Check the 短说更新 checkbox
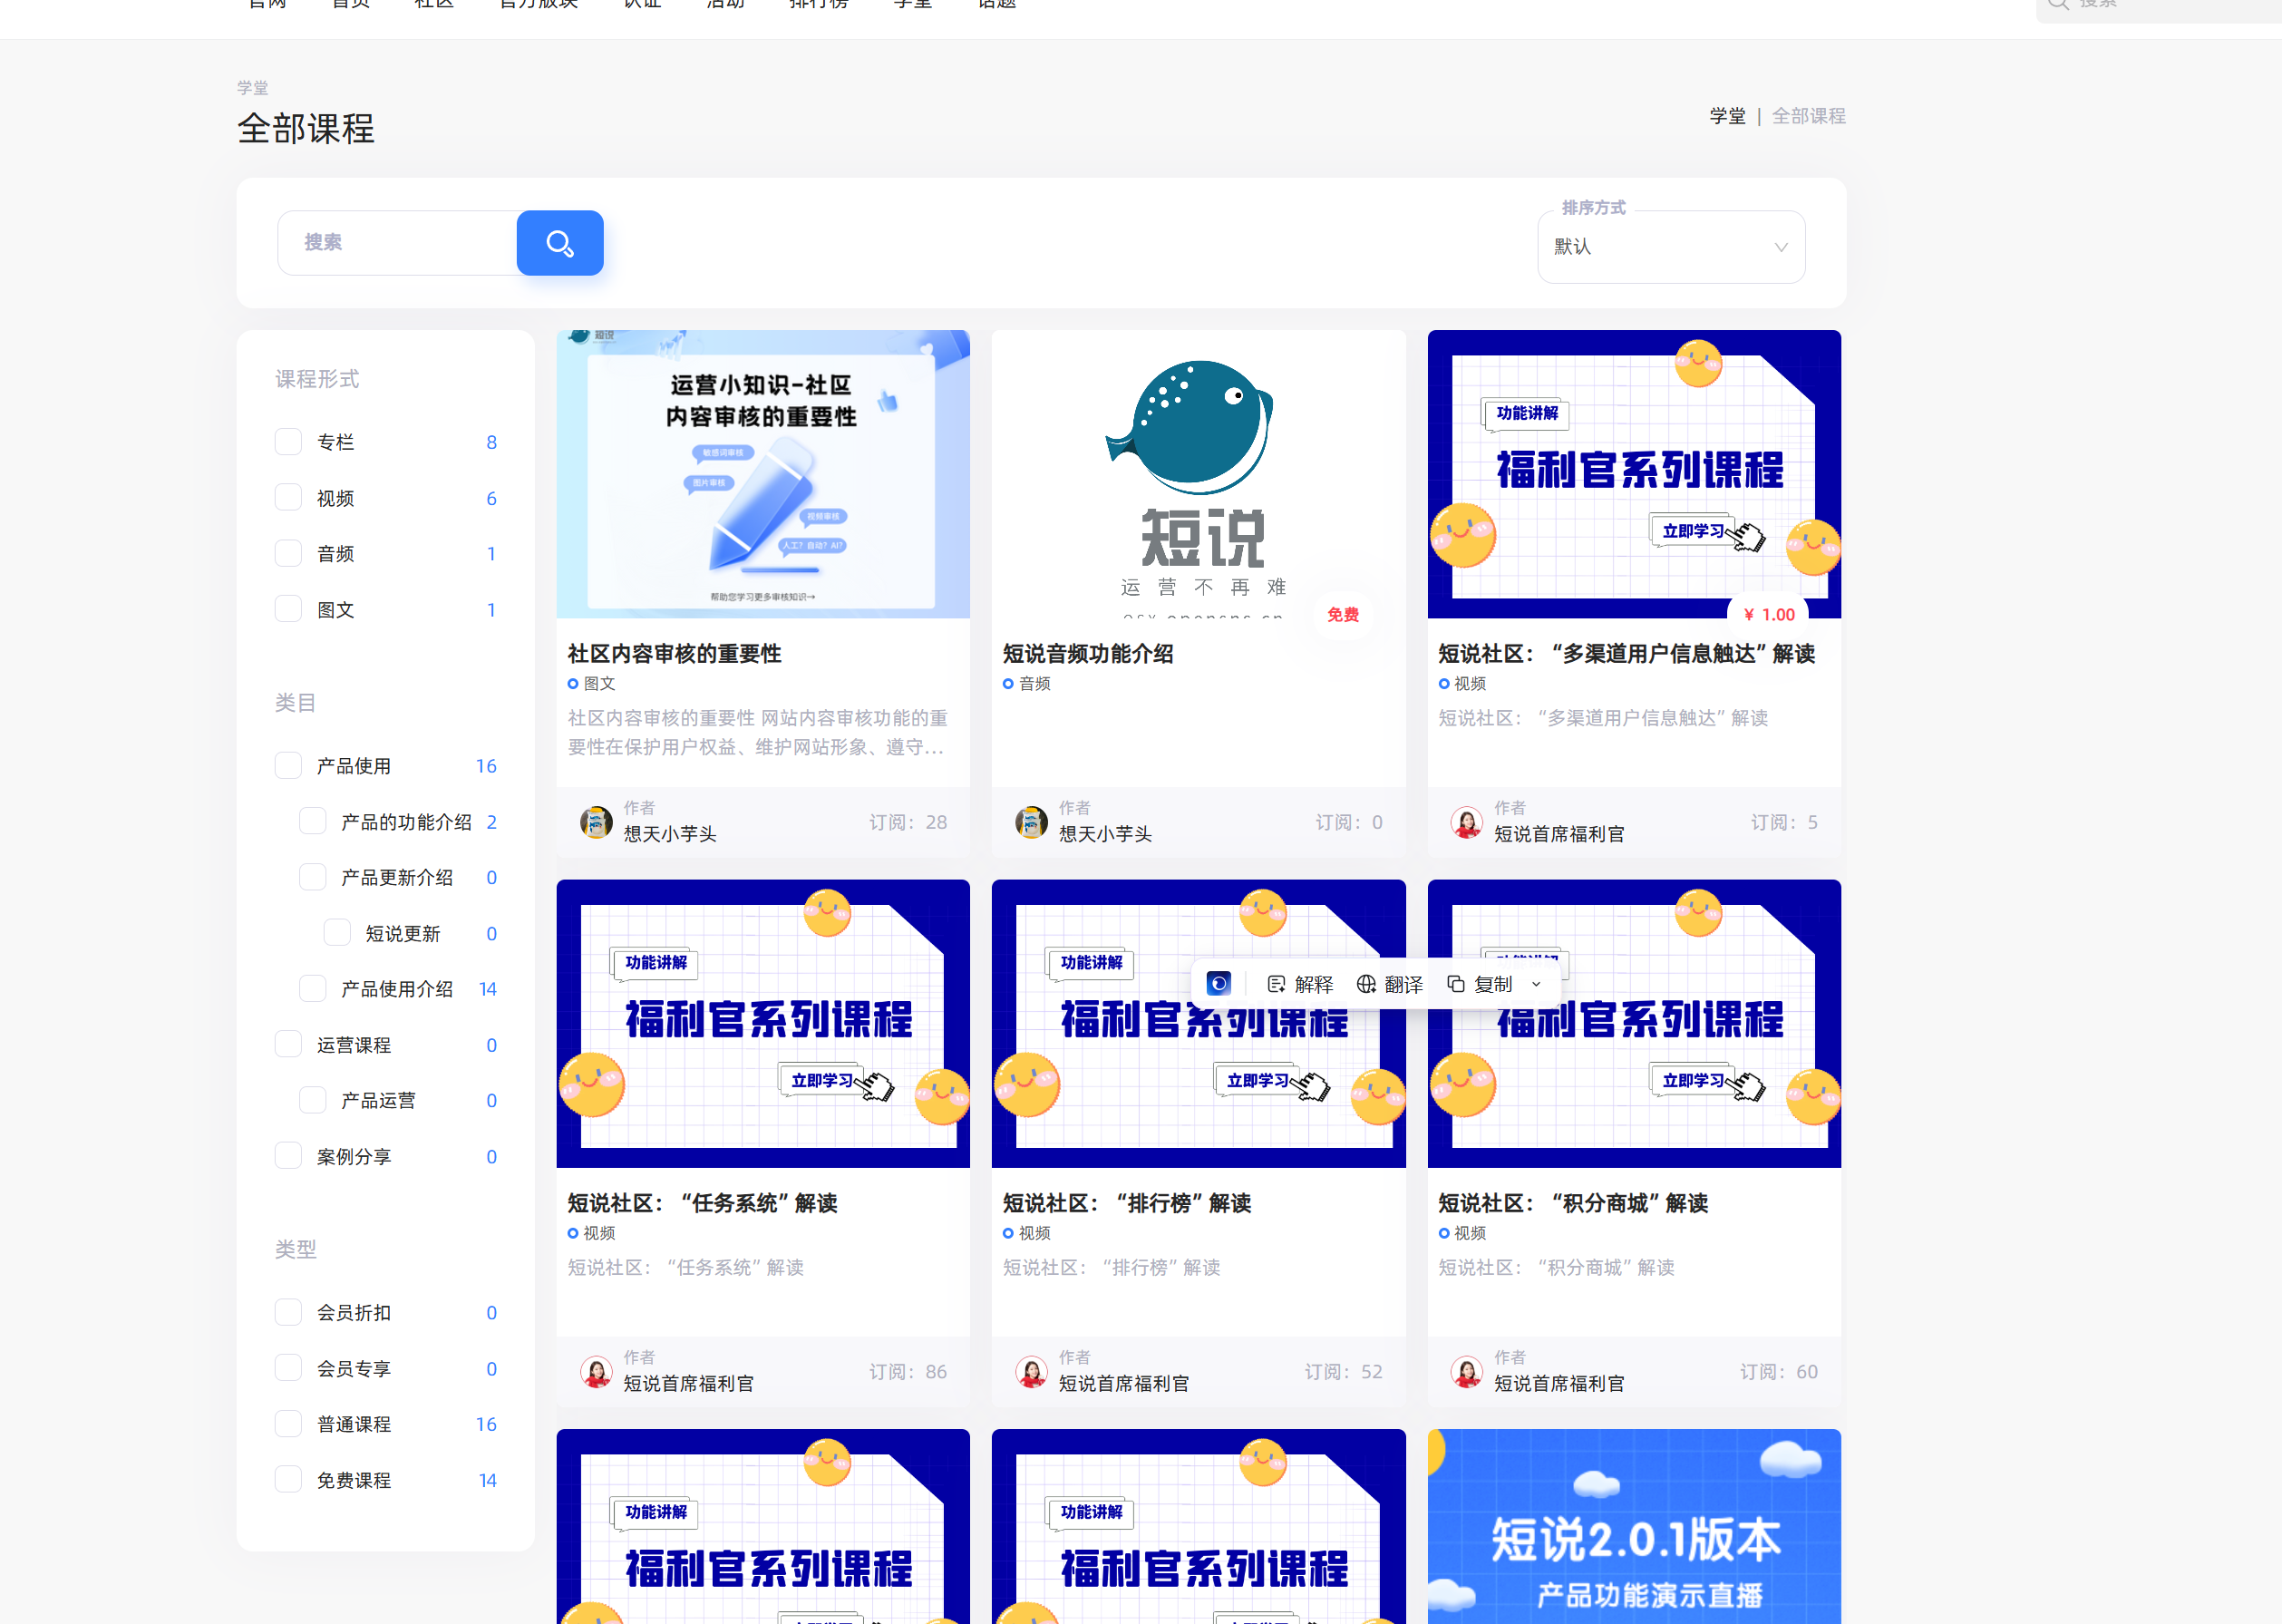The image size is (2282, 1624). (337, 933)
